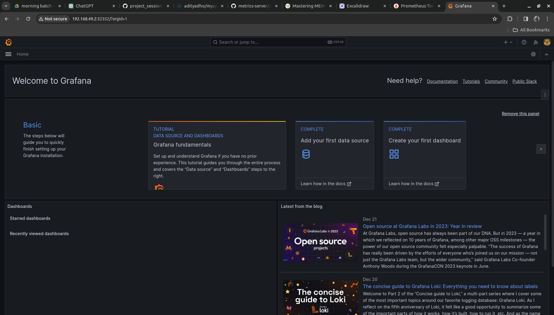Open the Documentation link
The width and height of the screenshot is (554, 315).
pos(442,81)
